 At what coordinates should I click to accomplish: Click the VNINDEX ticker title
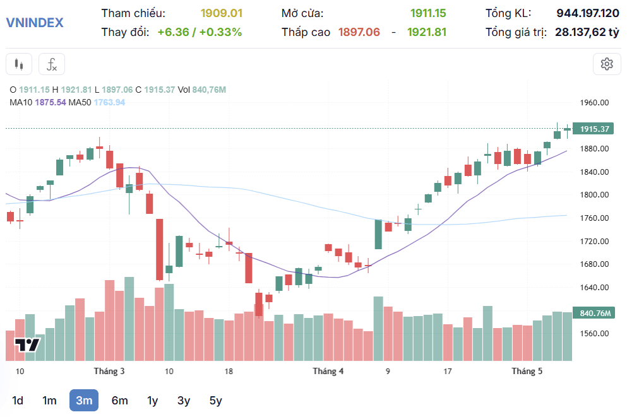tap(35, 22)
